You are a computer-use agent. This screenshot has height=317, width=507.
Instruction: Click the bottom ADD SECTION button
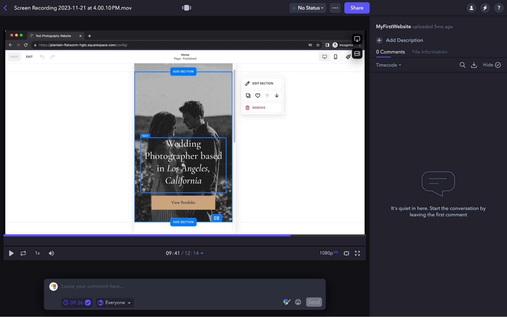[183, 222]
